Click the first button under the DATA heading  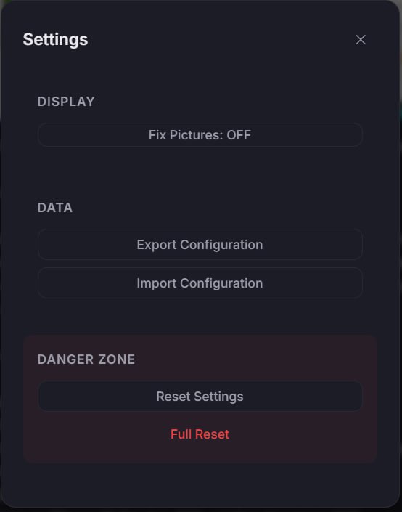[x=200, y=245]
